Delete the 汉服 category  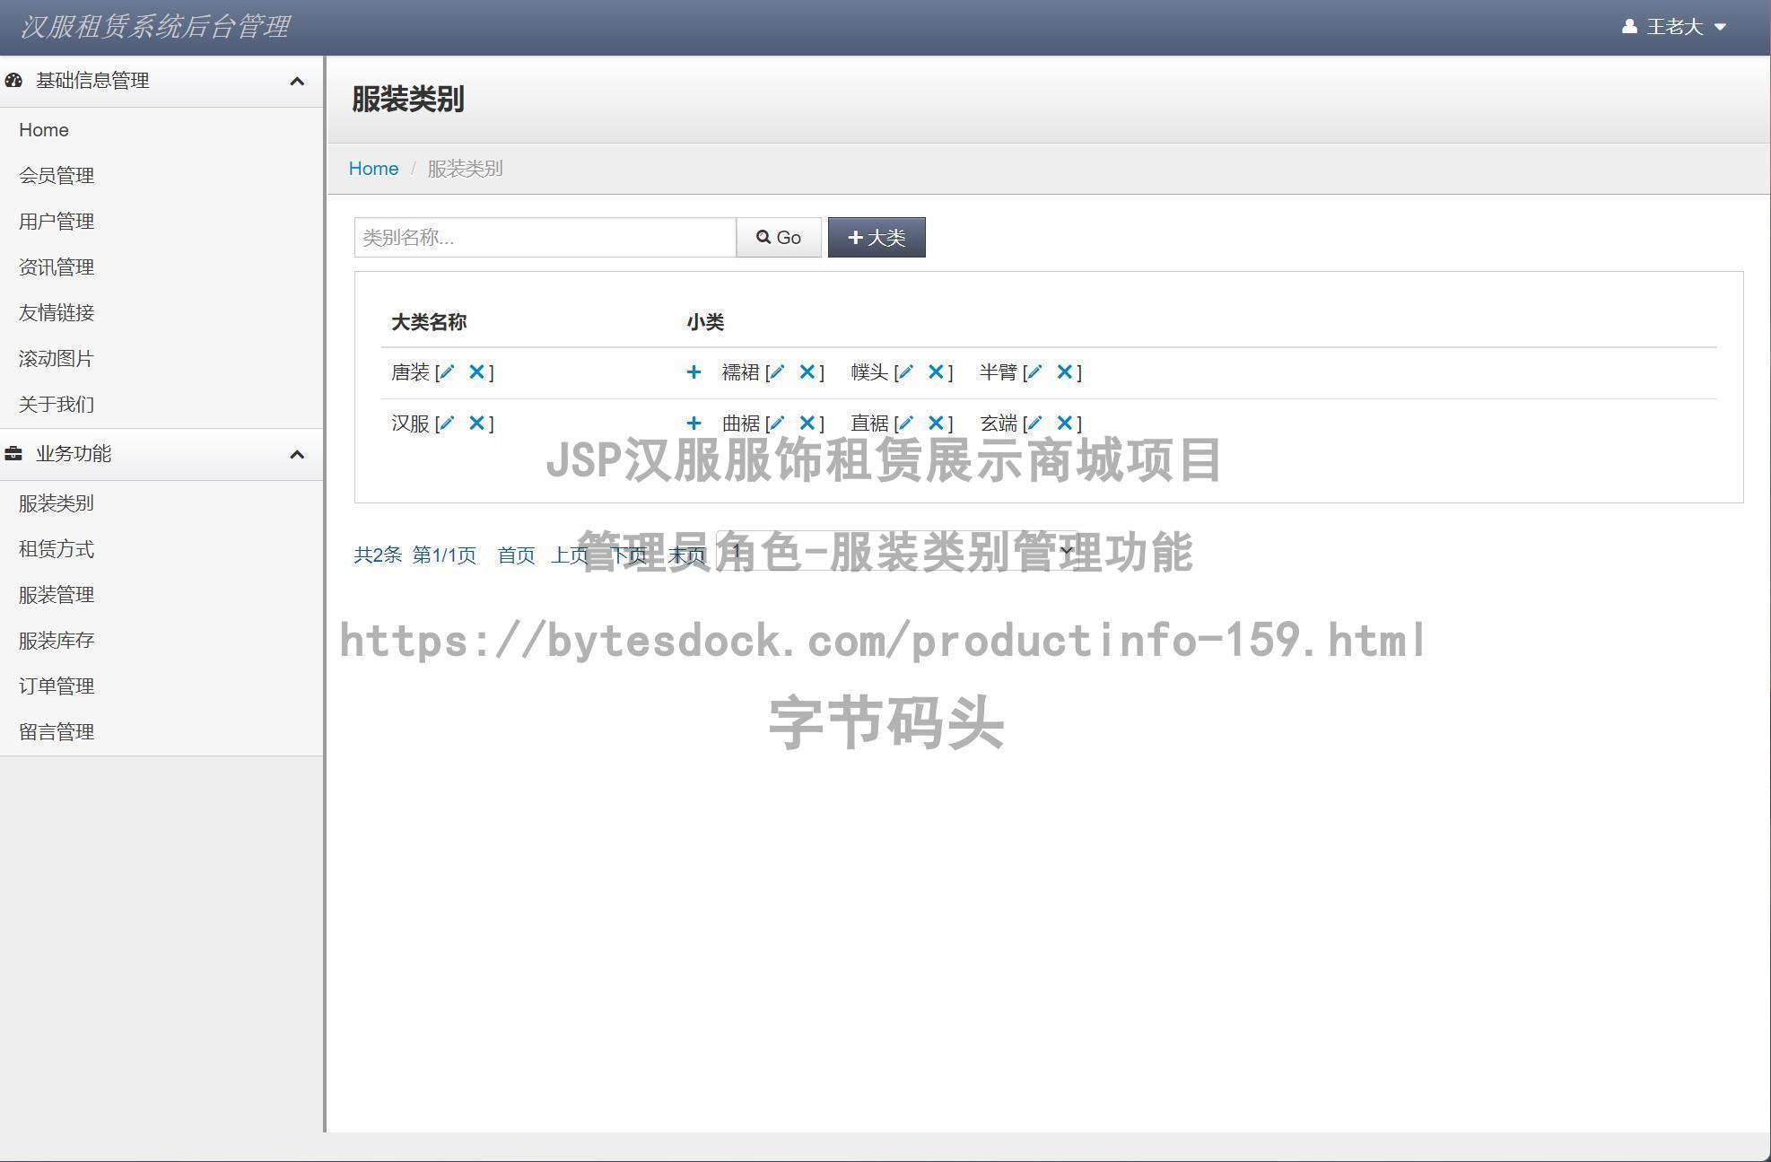coord(476,424)
